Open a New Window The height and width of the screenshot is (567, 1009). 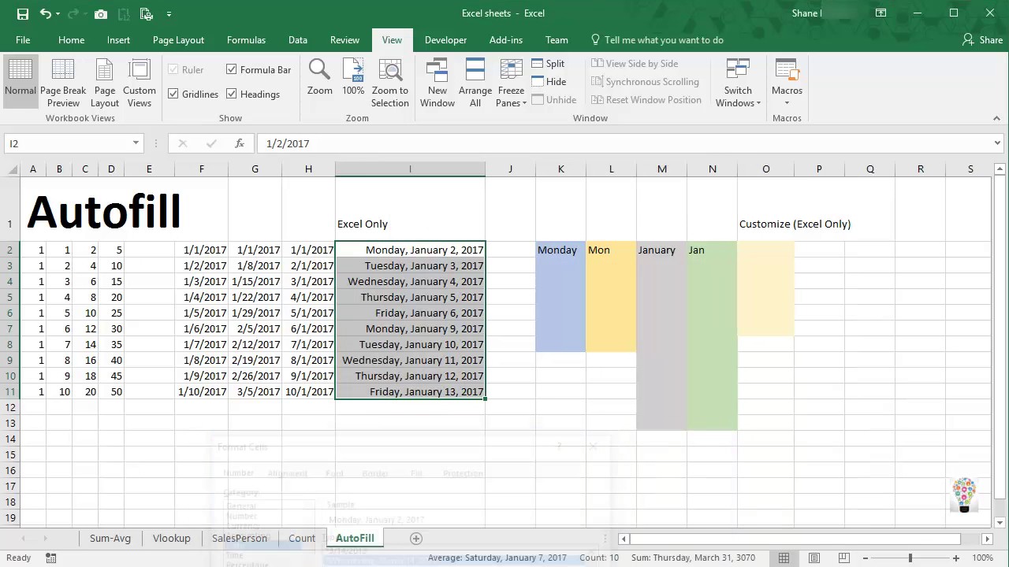[x=437, y=79]
